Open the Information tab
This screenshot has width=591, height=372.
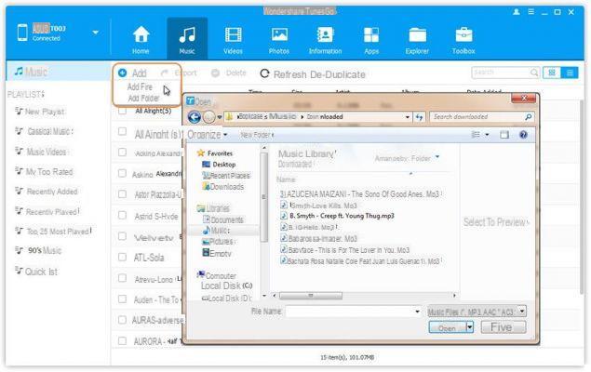coord(325,40)
